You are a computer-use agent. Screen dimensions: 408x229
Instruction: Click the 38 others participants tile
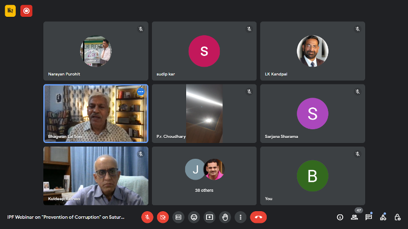204,176
